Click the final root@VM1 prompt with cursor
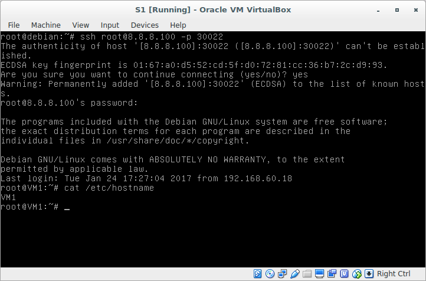 35,207
